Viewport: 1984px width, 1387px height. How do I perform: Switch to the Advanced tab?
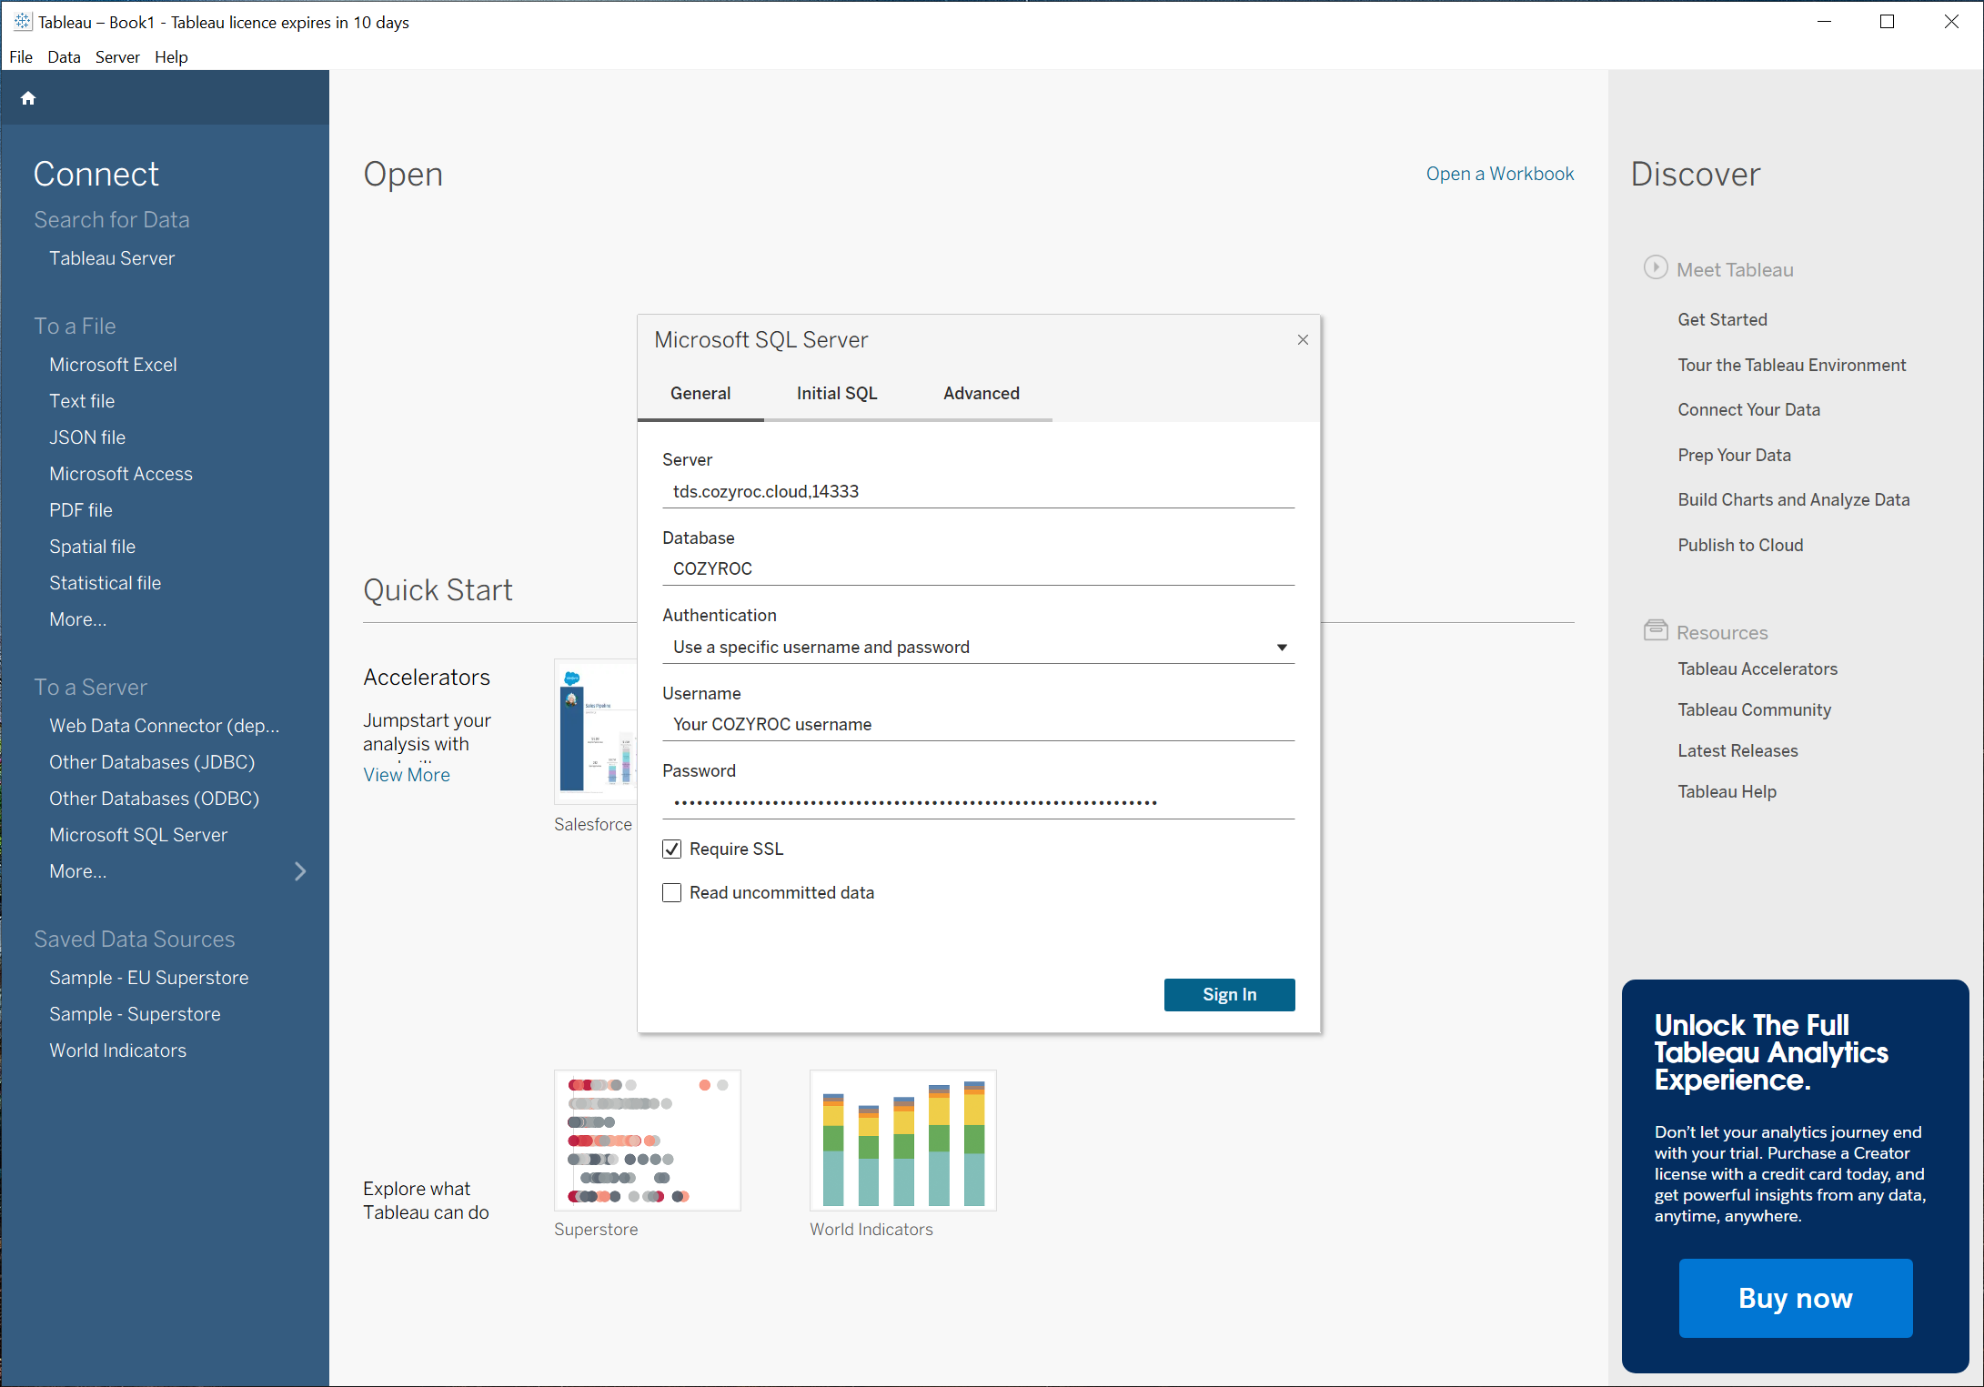[981, 394]
